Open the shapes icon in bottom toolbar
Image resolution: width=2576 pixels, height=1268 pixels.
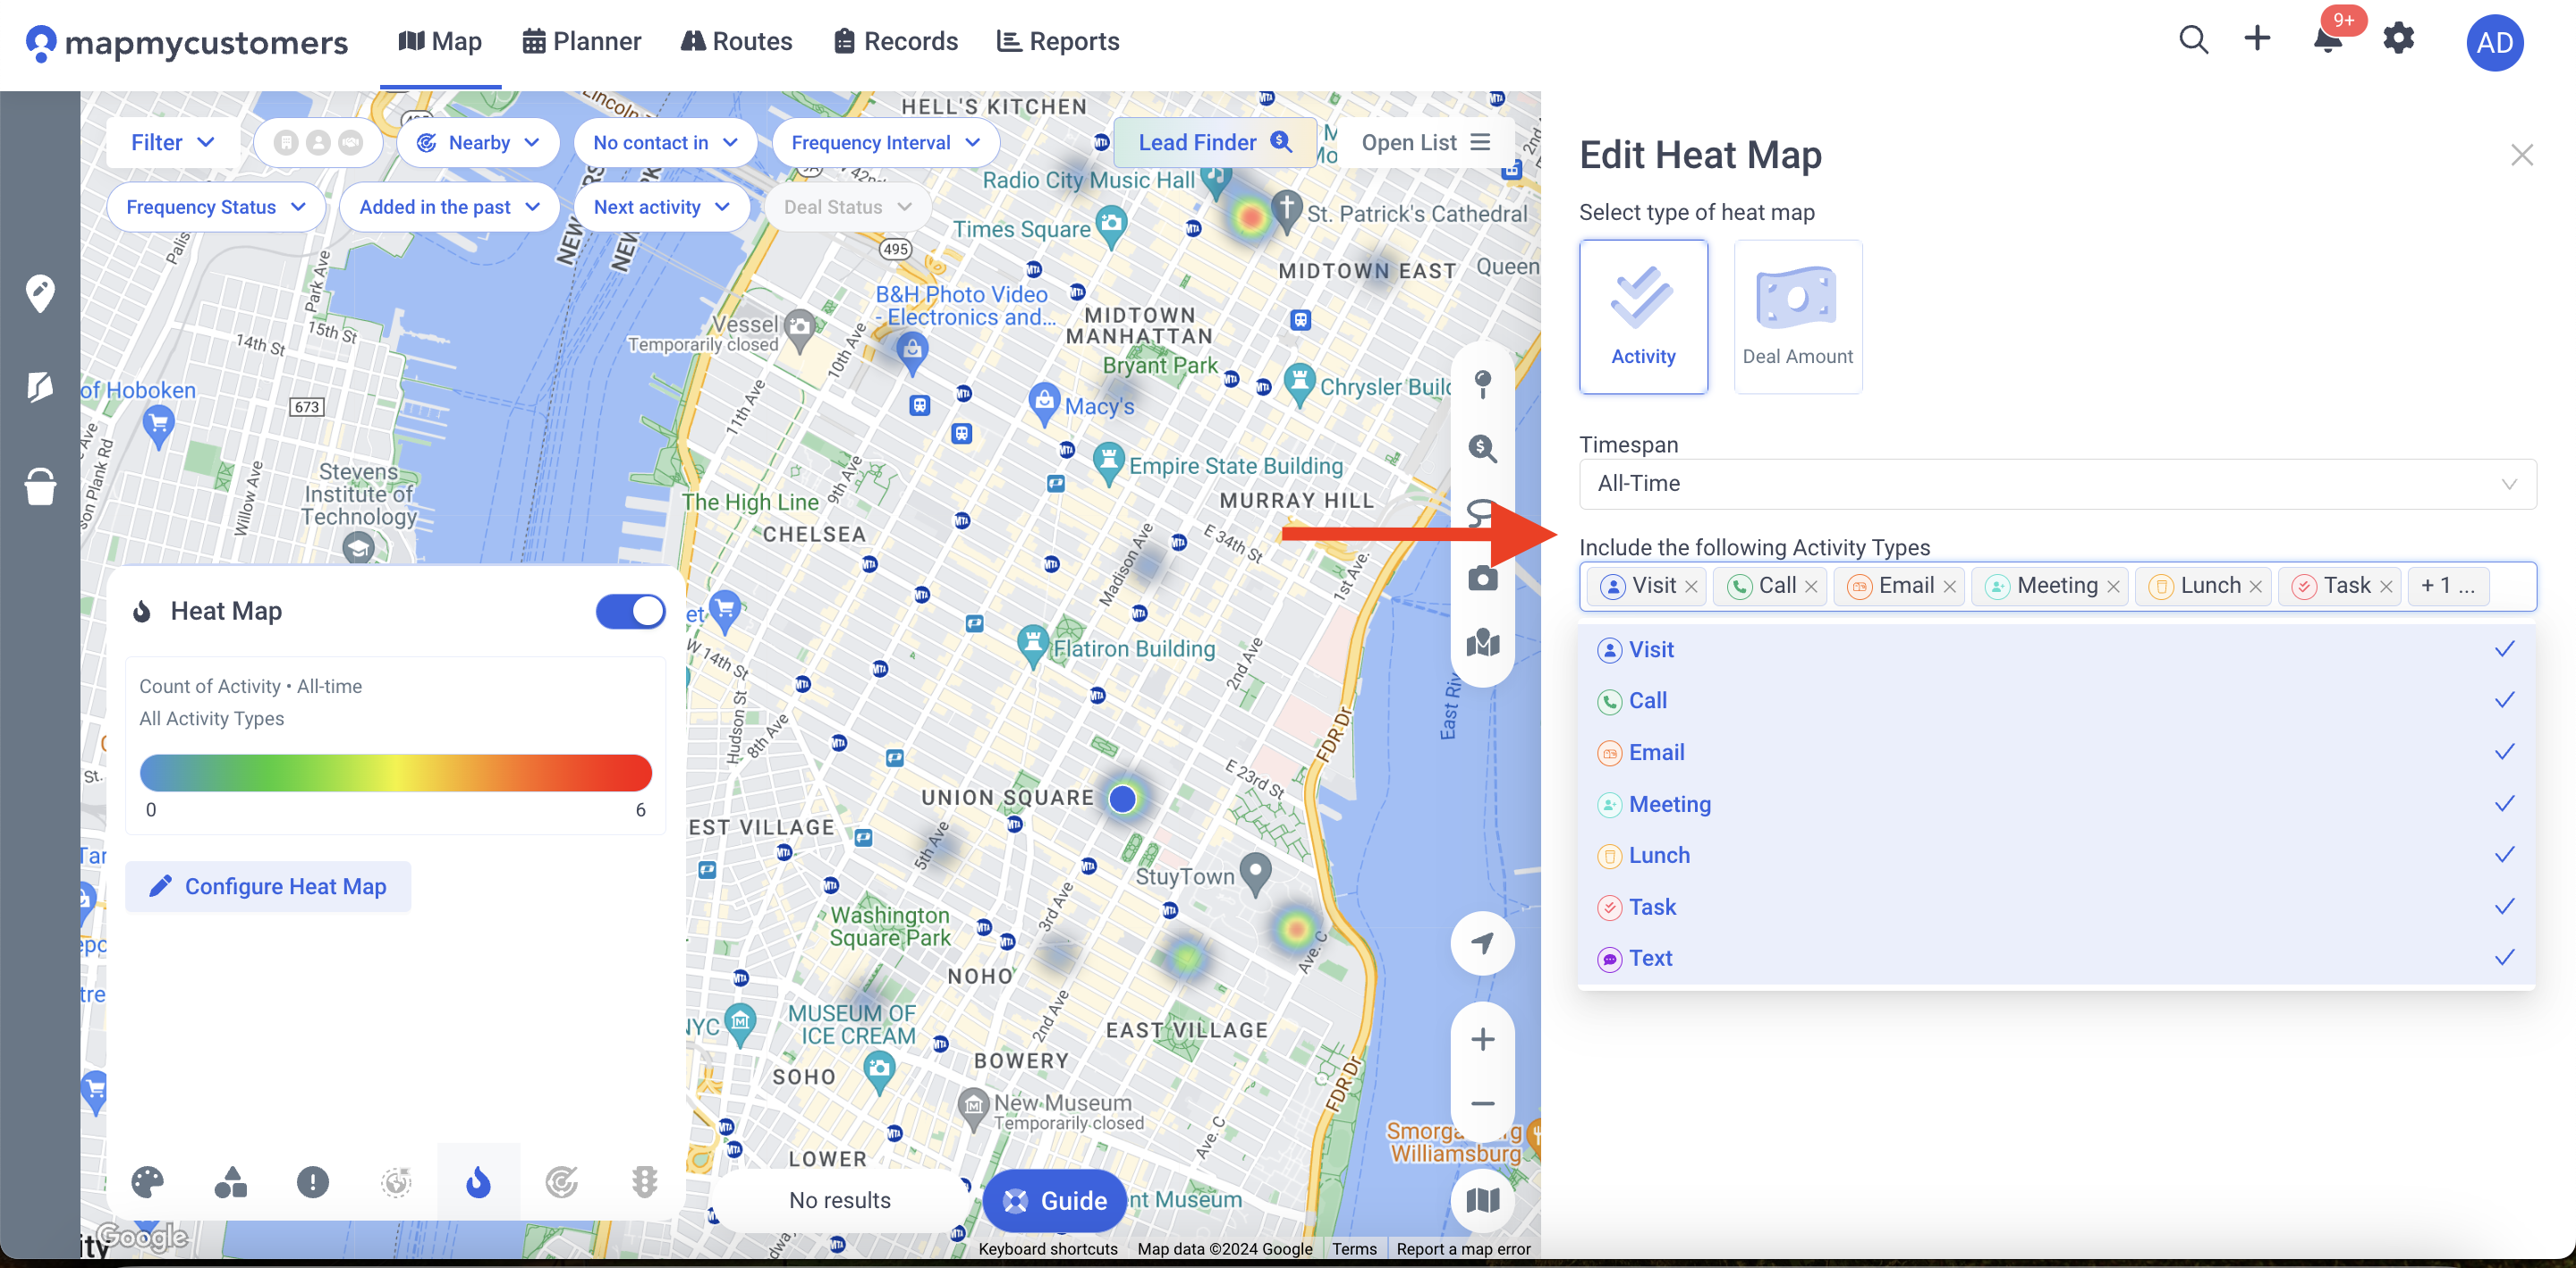230,1182
